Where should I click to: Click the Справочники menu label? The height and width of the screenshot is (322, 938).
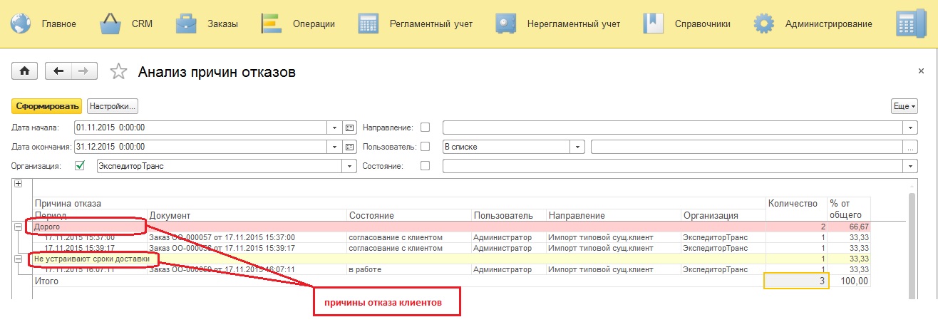tap(703, 24)
